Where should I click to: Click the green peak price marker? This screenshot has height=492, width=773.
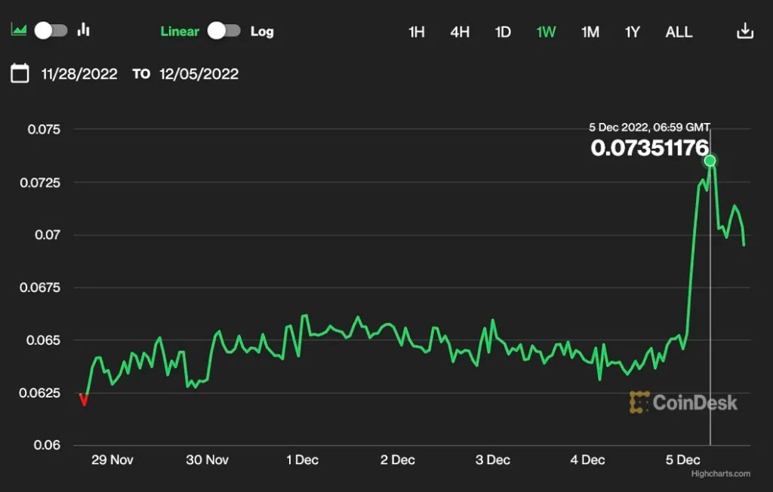(710, 161)
